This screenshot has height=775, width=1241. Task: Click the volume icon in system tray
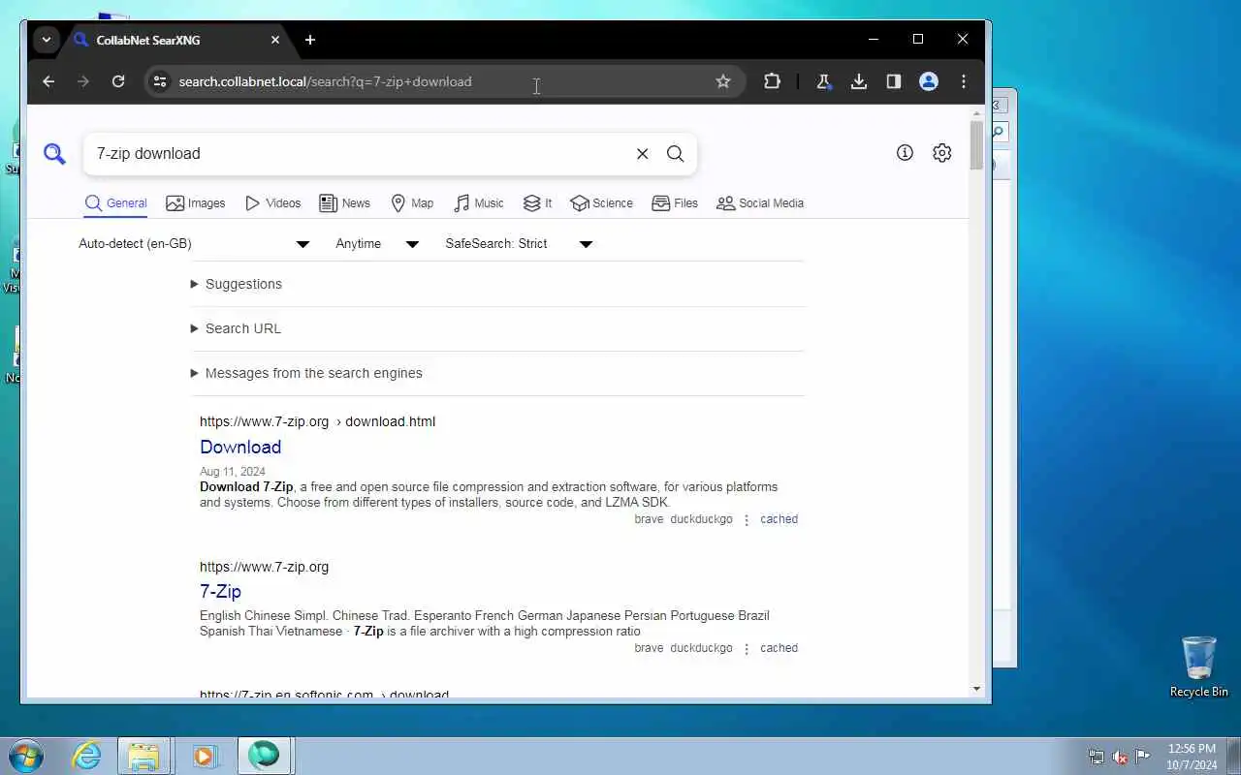pyautogui.click(x=1120, y=757)
